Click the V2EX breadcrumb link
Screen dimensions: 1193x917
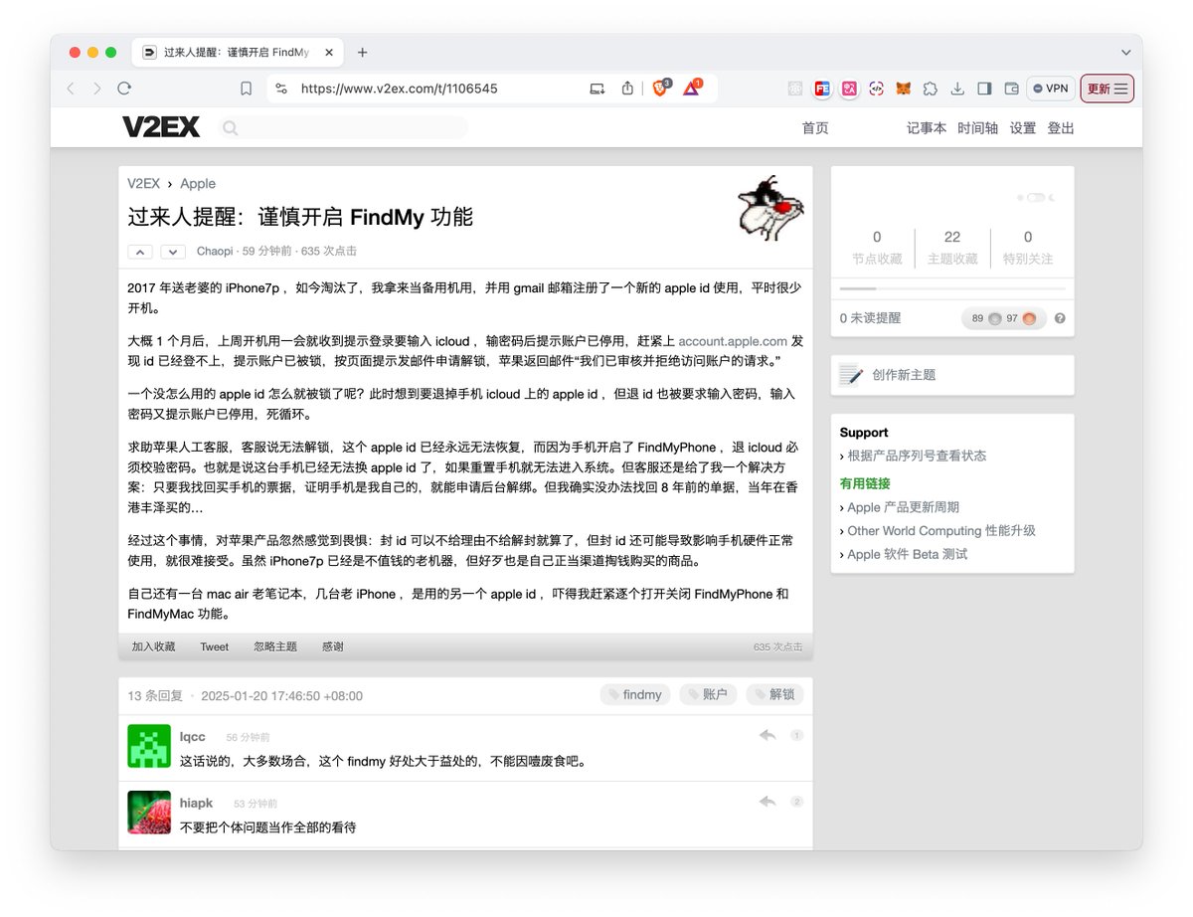pyautogui.click(x=143, y=184)
